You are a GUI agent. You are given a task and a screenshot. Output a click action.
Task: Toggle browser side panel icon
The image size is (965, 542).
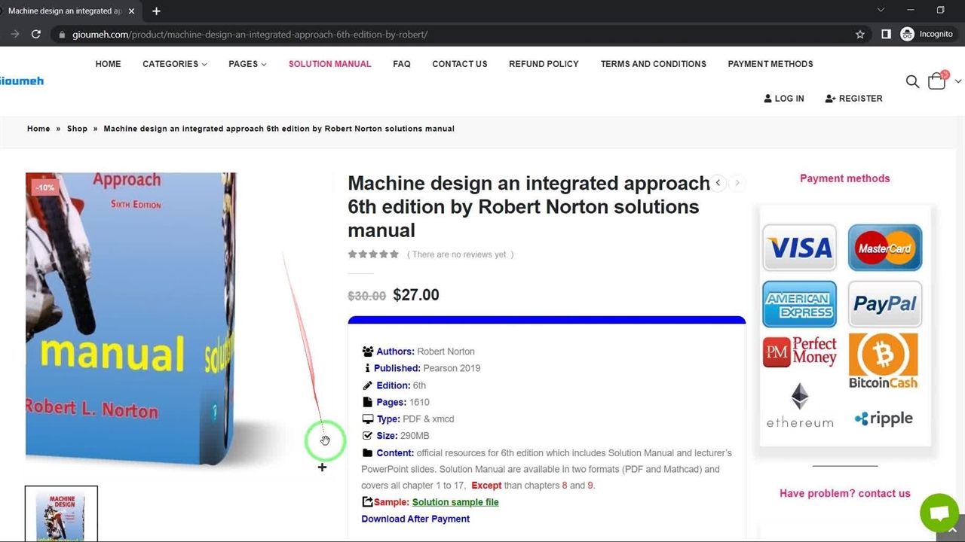(886, 34)
